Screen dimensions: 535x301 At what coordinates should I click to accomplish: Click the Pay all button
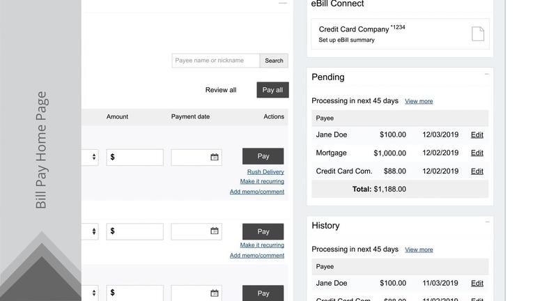tap(272, 90)
